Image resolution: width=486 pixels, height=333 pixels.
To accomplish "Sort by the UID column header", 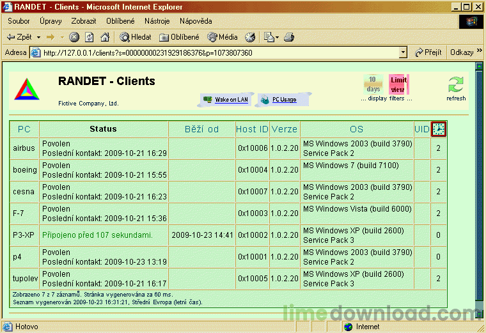I will coord(422,129).
